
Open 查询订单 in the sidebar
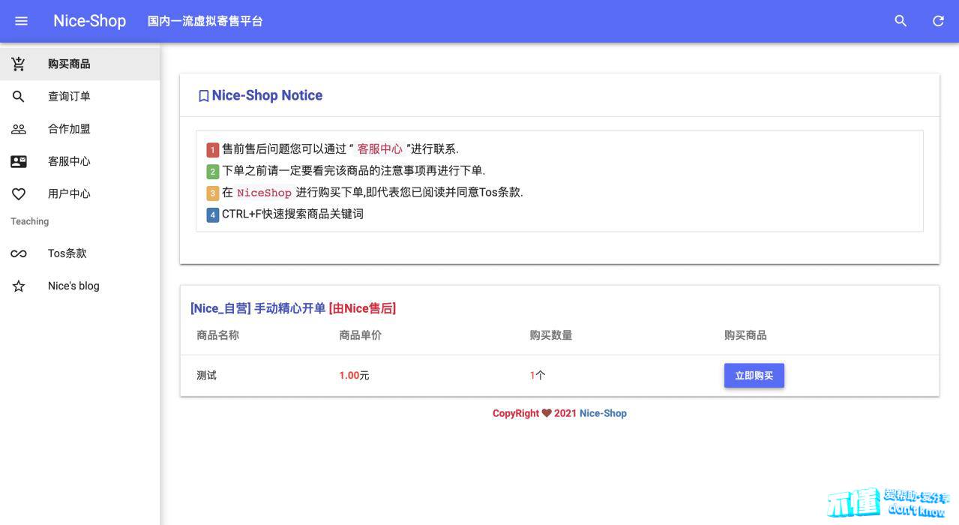[x=69, y=96]
